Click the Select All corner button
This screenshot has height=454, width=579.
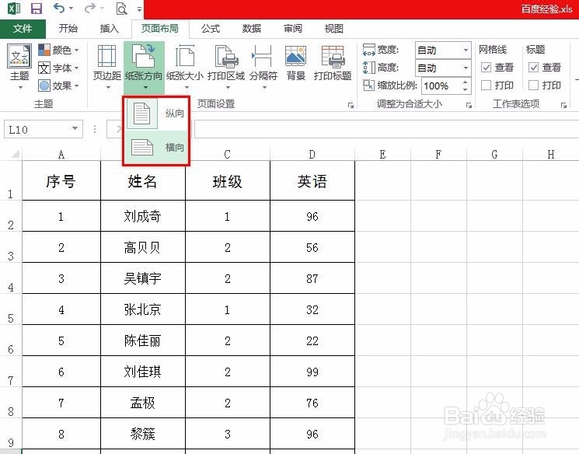14,153
